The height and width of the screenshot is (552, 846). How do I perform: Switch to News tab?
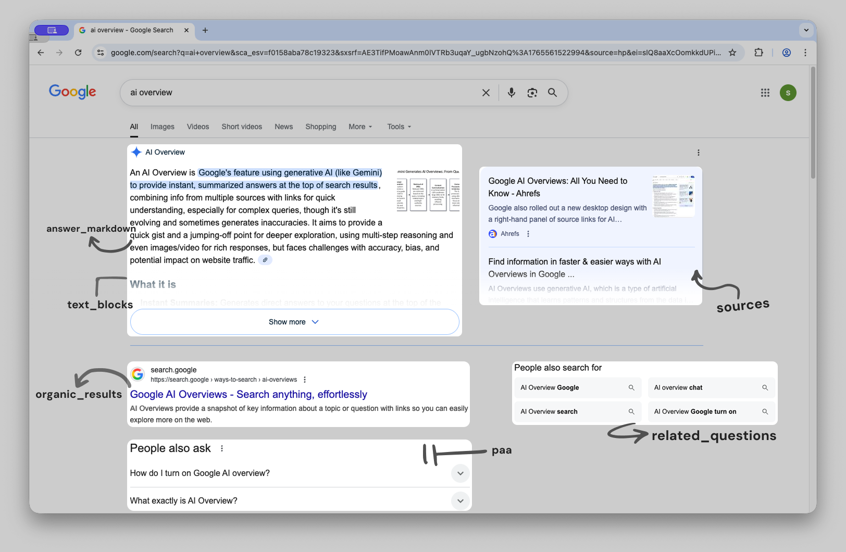pyautogui.click(x=284, y=127)
